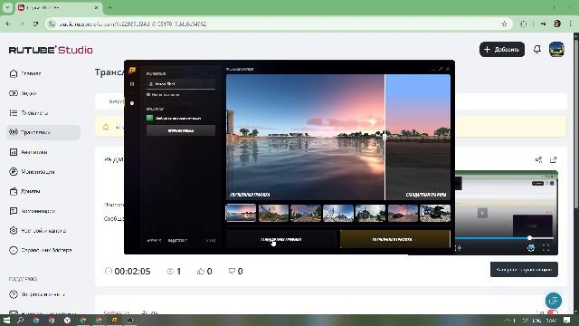The width and height of the screenshot is (579, 326).
Task: Expand the tab search dropdown
Action: click(7, 7)
